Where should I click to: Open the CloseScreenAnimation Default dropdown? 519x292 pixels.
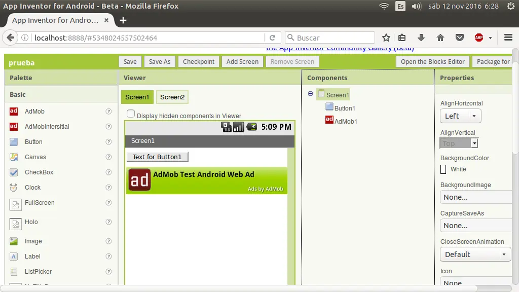tap(475, 254)
